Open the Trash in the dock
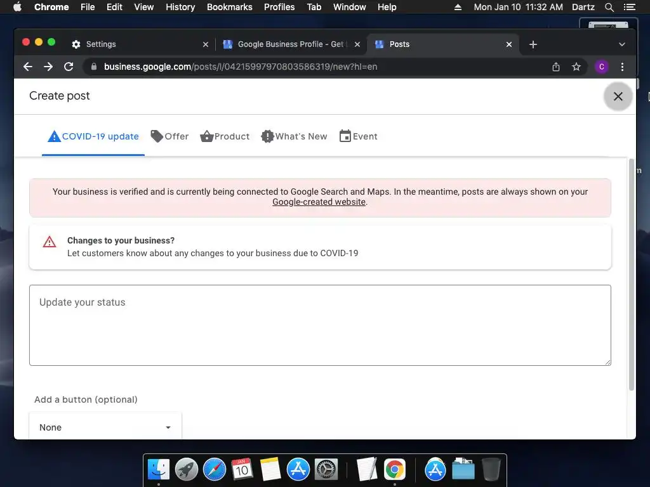The height and width of the screenshot is (487, 650). coord(491,470)
